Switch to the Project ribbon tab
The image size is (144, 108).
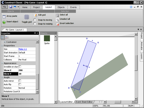pos(36,7)
